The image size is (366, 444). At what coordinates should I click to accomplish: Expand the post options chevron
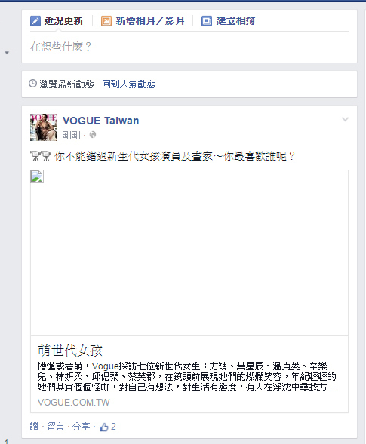tap(345, 119)
